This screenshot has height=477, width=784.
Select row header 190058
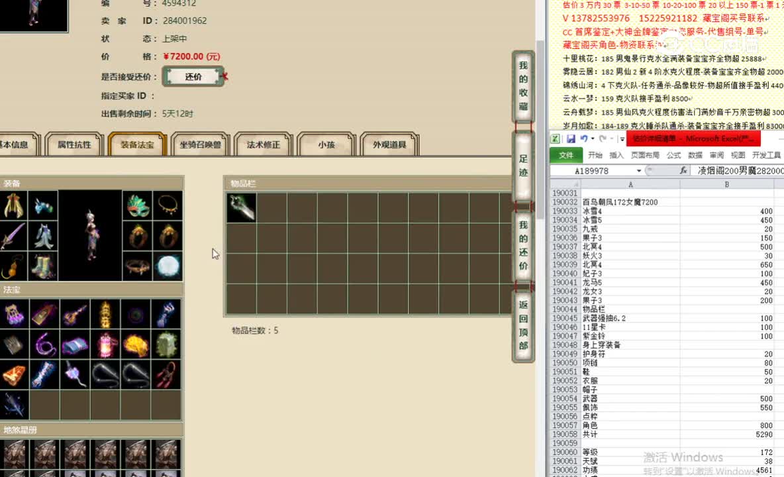tap(565, 435)
